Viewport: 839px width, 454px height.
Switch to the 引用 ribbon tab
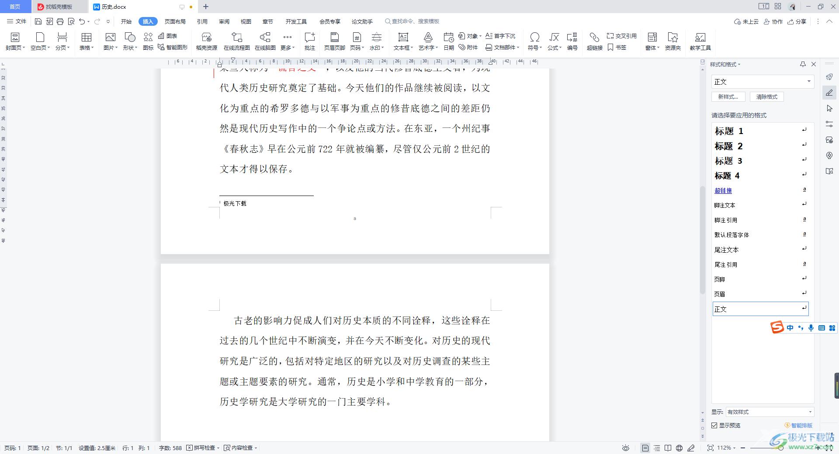pos(202,21)
